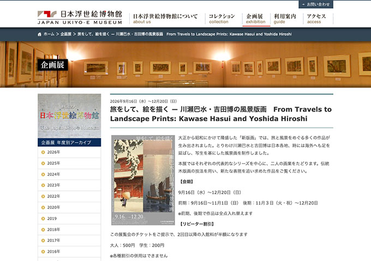Click the exhibition title heading
This screenshot has height=261, width=371.
(221, 114)
